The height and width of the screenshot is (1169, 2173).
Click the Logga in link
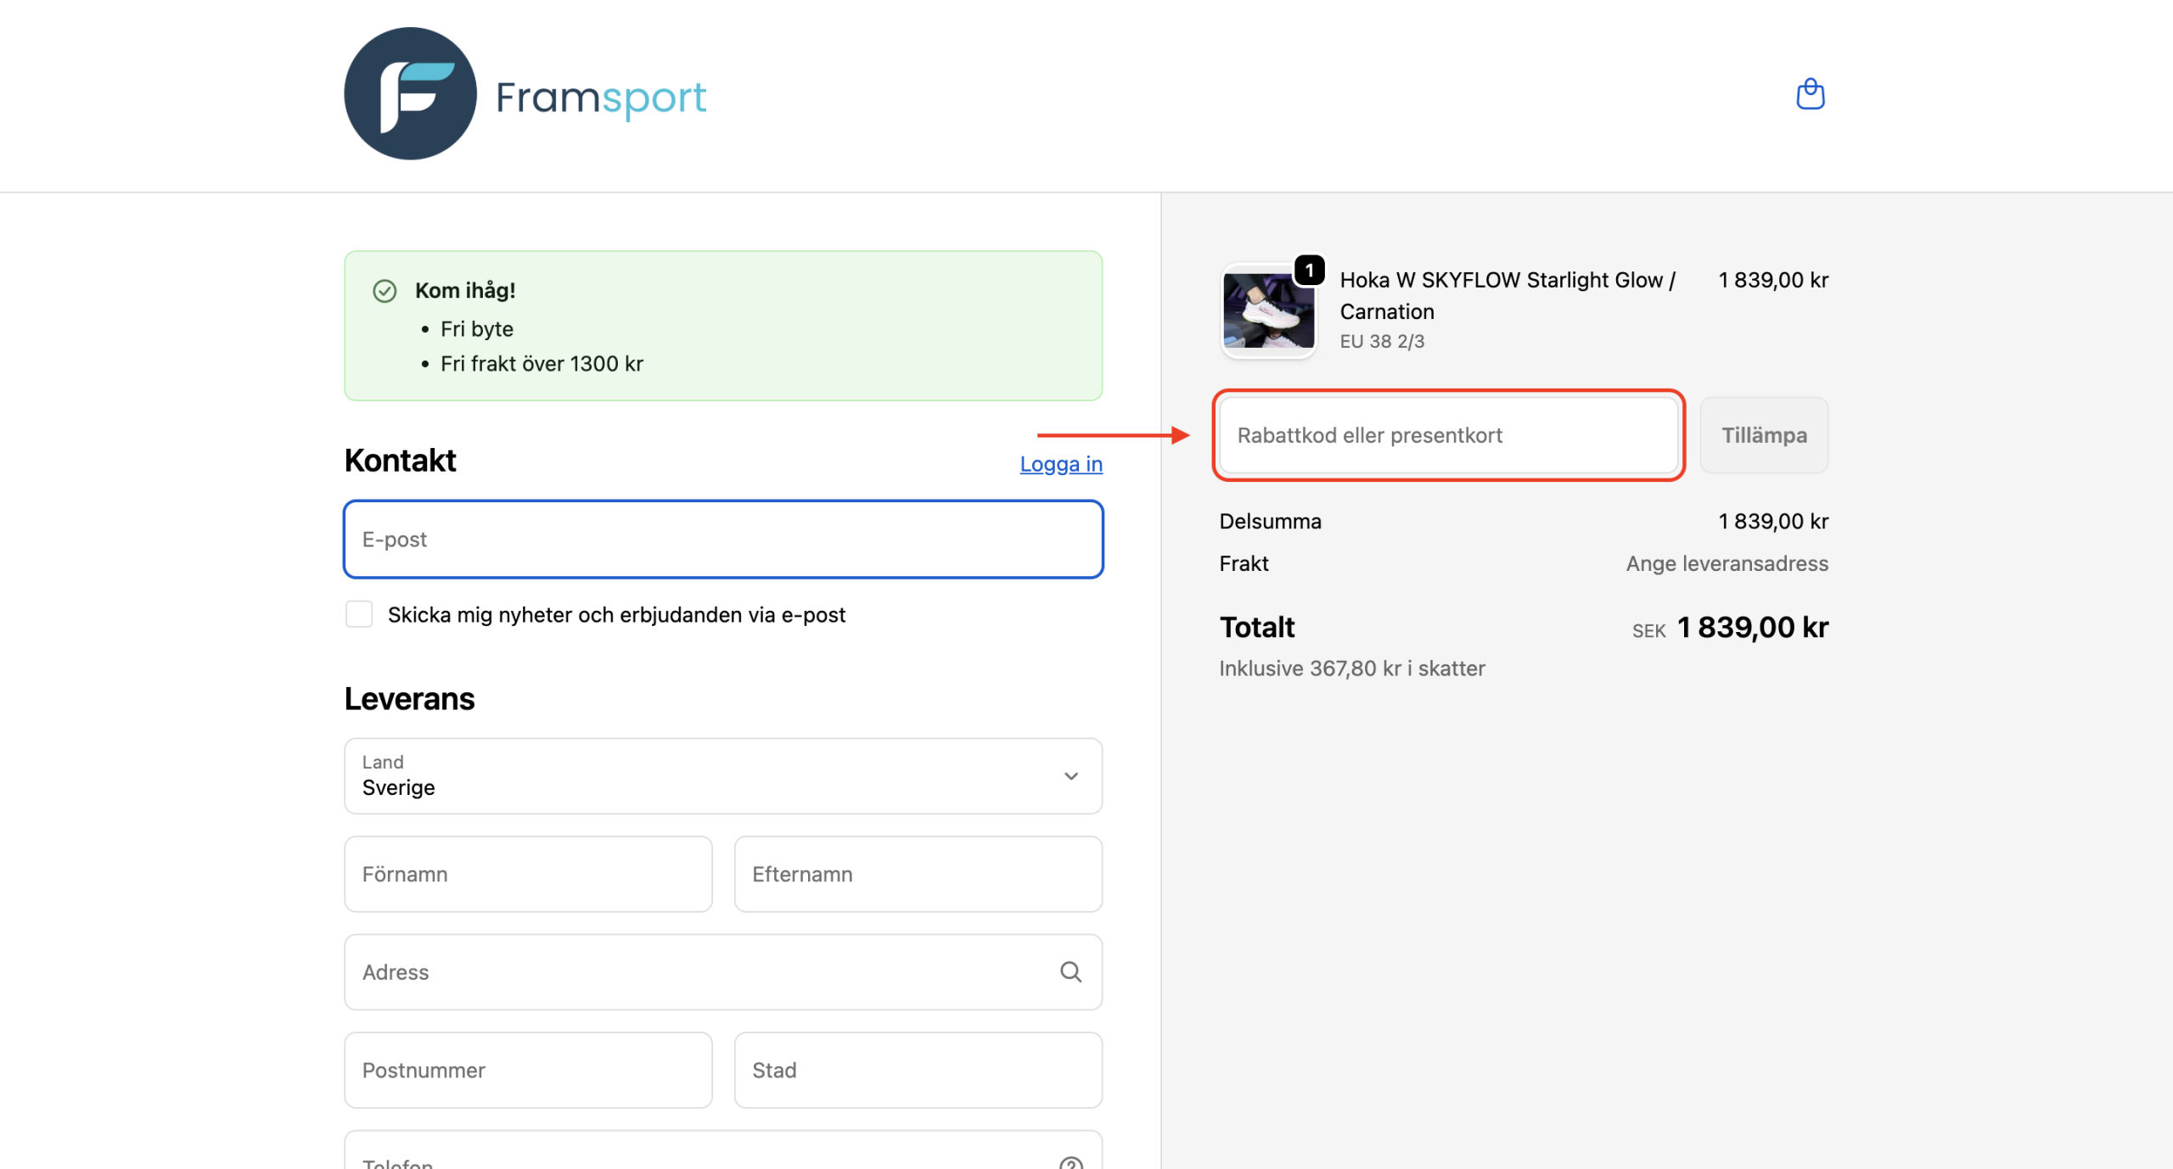tap(1061, 464)
